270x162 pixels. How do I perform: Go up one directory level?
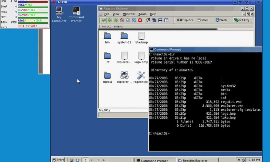click(x=115, y=20)
